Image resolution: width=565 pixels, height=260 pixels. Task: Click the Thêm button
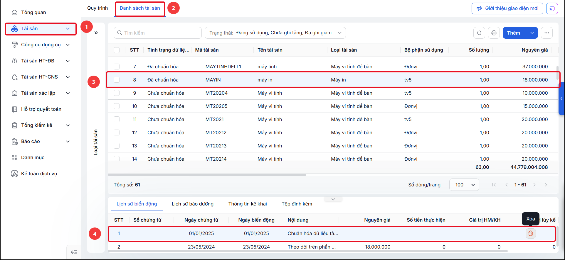[514, 33]
